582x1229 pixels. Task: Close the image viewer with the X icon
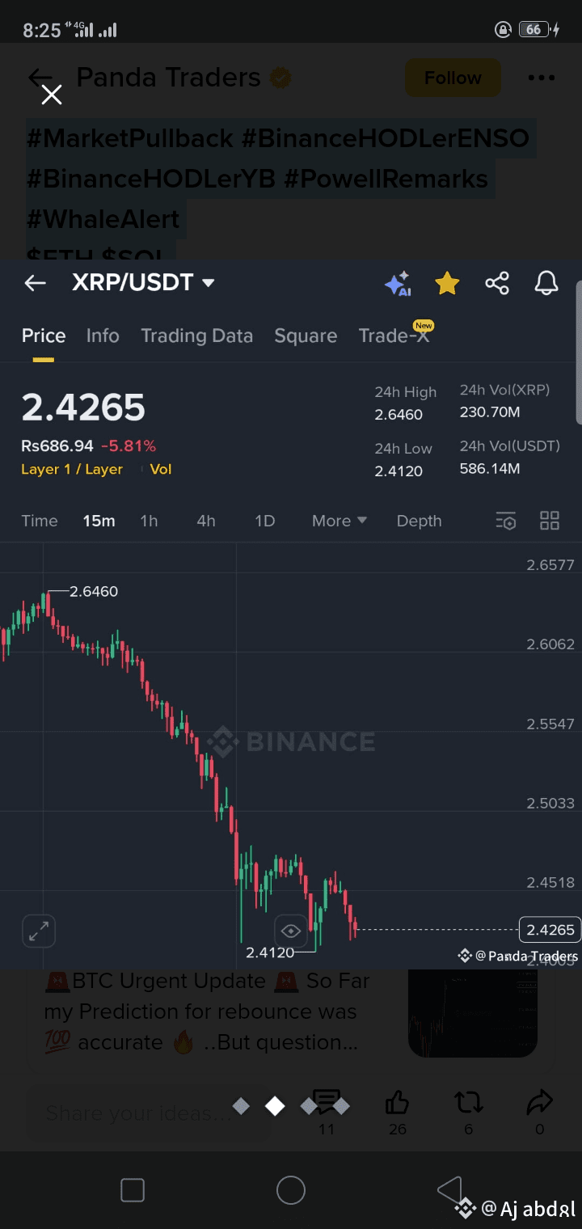[x=52, y=95]
